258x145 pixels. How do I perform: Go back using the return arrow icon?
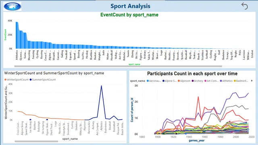coord(245,6)
